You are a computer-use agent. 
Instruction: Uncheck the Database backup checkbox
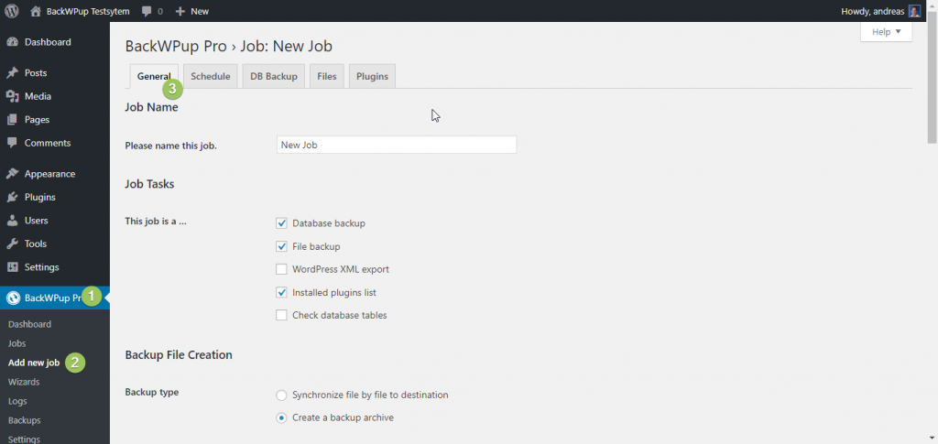click(x=282, y=222)
